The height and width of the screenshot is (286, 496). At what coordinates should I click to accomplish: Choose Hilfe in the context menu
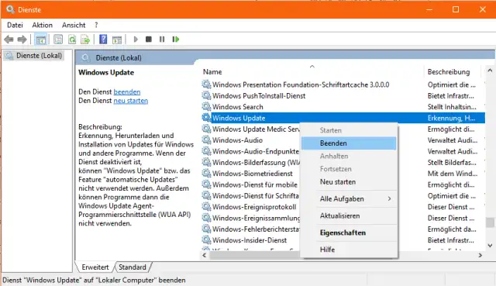(x=349, y=250)
